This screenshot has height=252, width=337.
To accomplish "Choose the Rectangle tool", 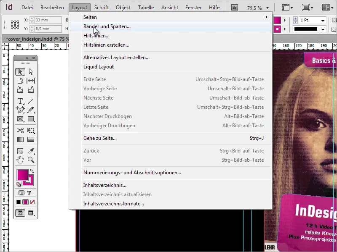I will (31, 119).
